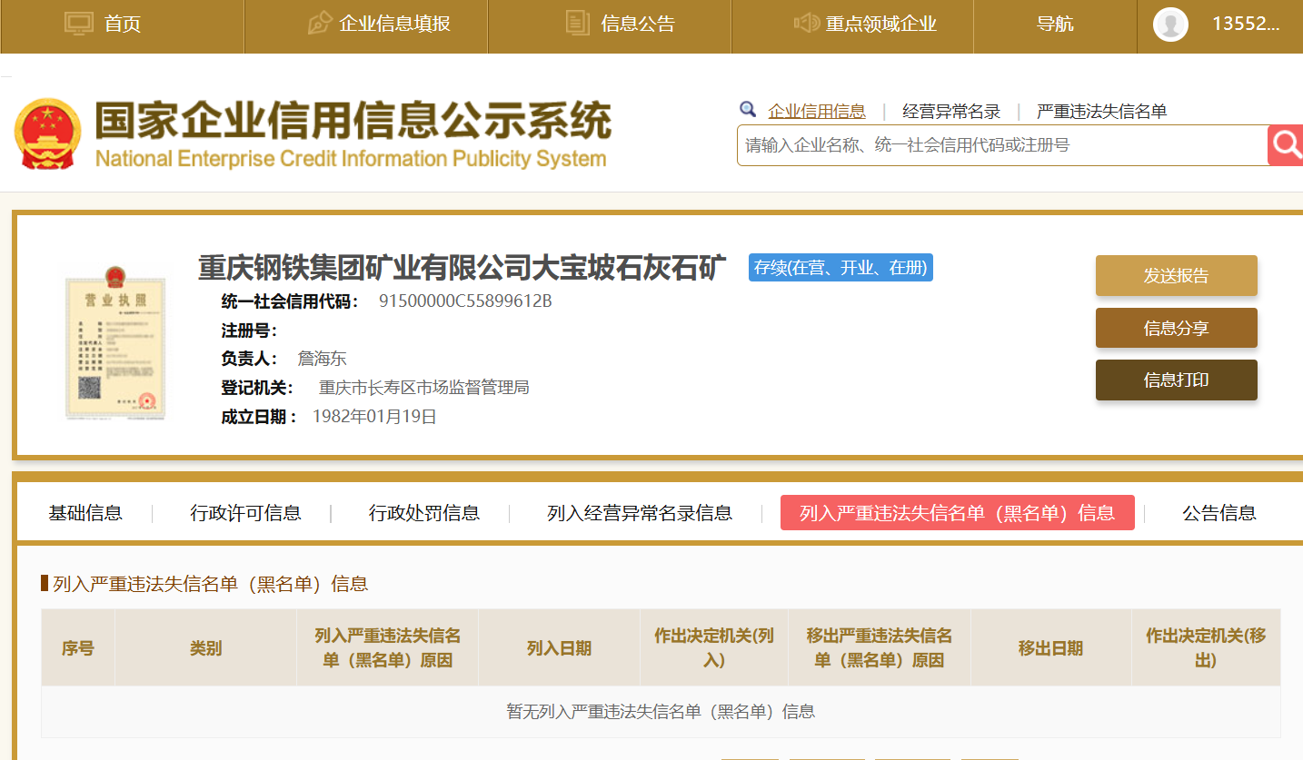Click the founding date 1982年01月19日

click(374, 417)
